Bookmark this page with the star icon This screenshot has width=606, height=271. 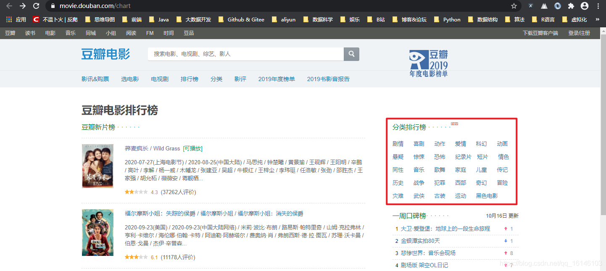(x=514, y=6)
